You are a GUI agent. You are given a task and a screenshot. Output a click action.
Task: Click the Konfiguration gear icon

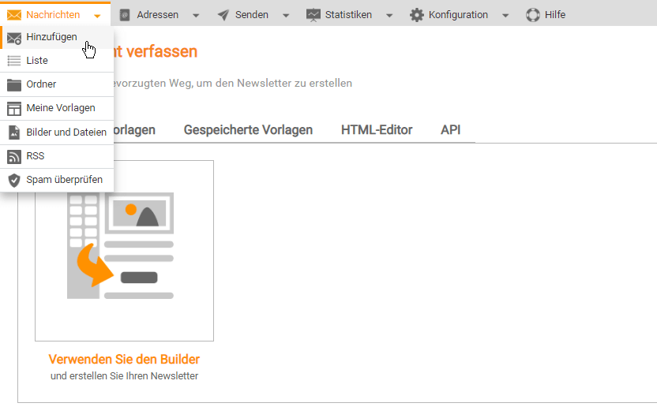click(x=416, y=15)
